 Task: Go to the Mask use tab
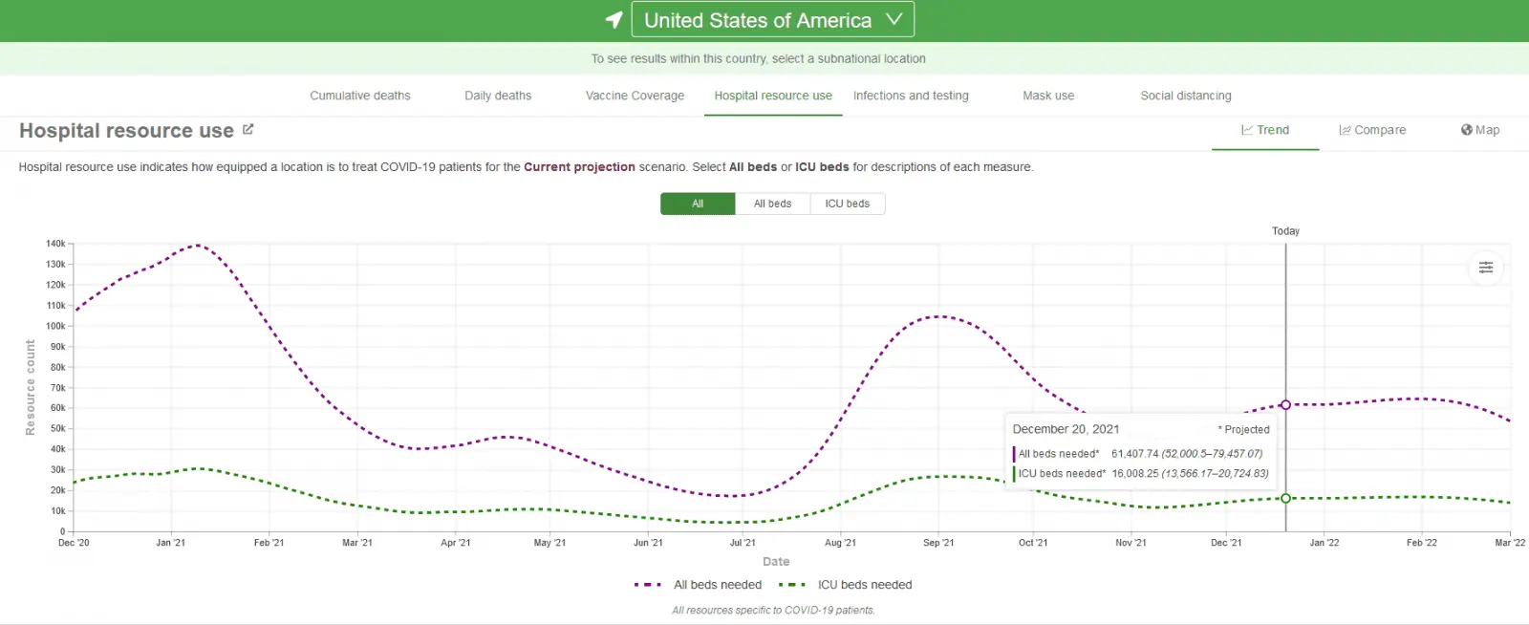coord(1048,96)
